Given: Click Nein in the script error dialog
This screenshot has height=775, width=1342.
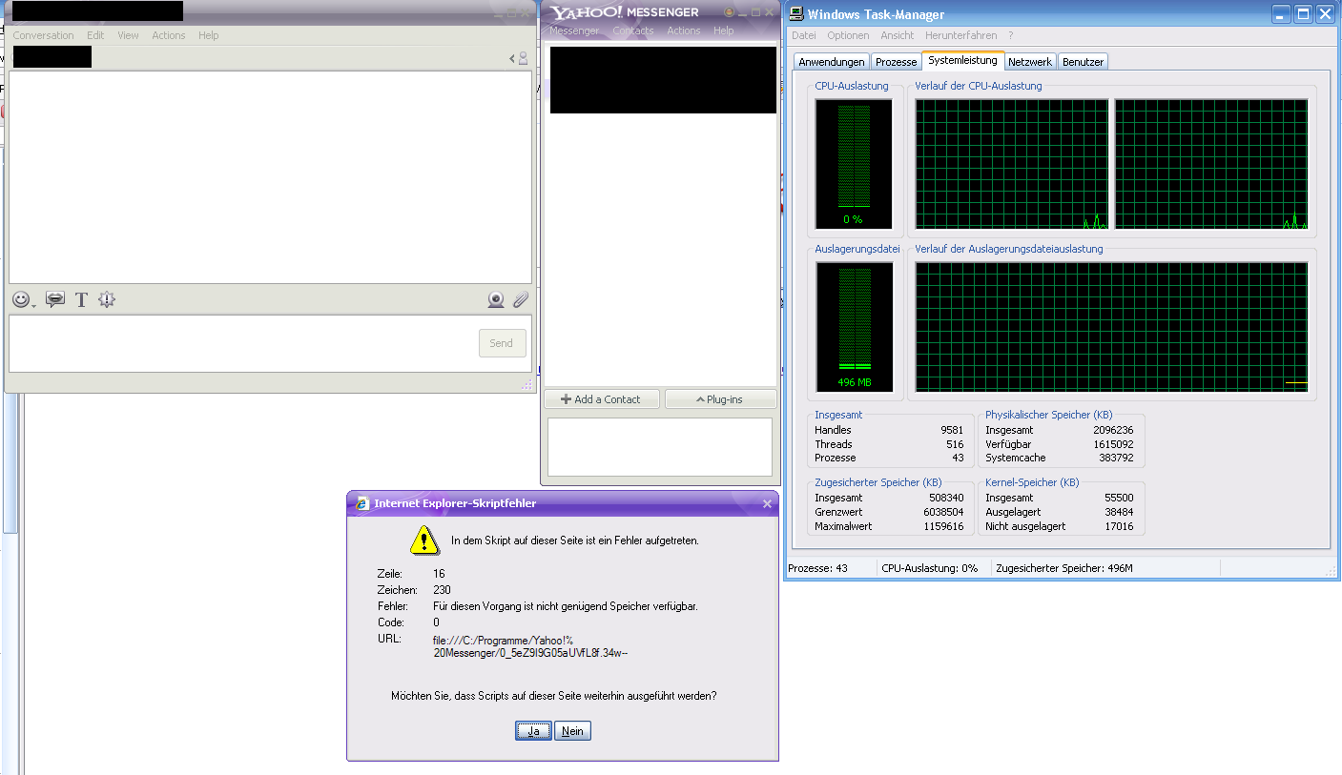Looking at the screenshot, I should click(573, 731).
